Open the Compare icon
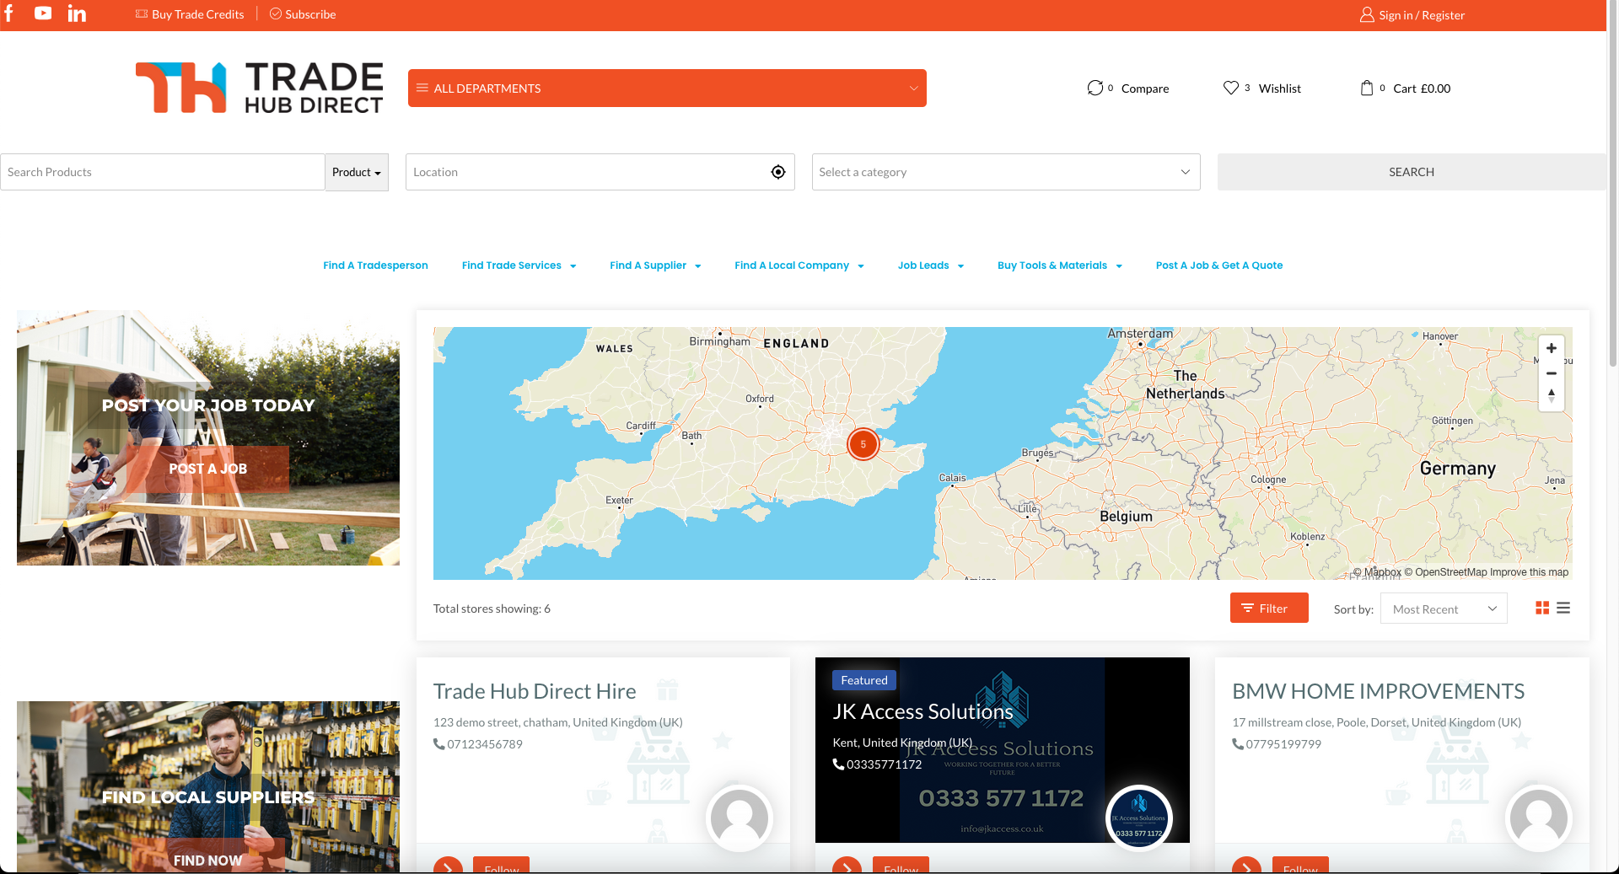1619x874 pixels. click(x=1095, y=88)
